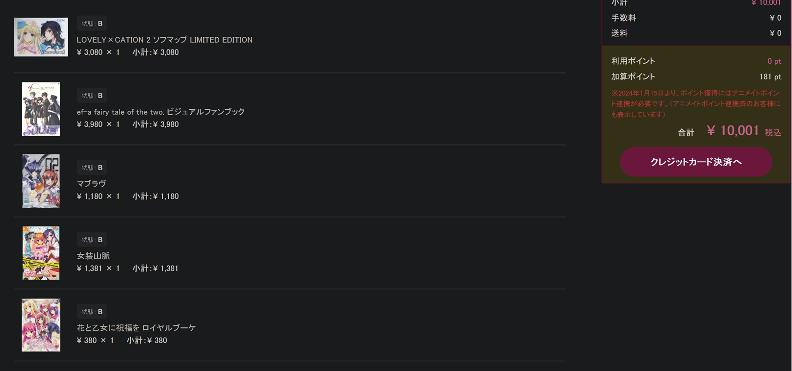The height and width of the screenshot is (371, 792).
Task: Click the 花と乙女に祝福を cover thumbnail
Action: [41, 325]
